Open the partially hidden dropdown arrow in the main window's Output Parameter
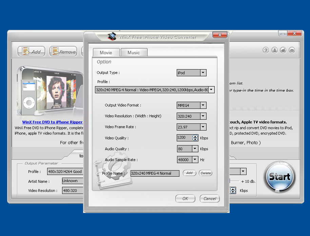Image resolution: width=310 pixels, height=236 pixels. tap(243, 171)
